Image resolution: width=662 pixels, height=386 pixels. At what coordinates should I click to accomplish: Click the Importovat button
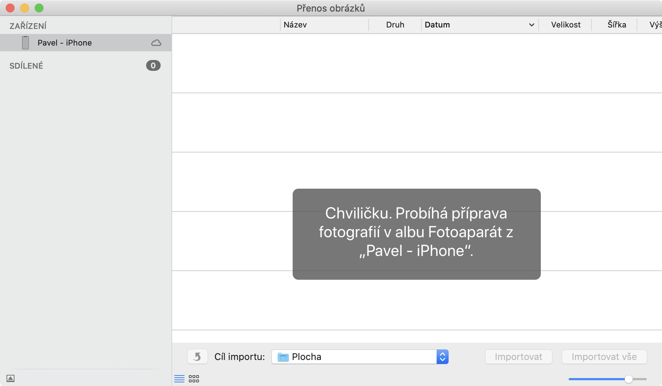[x=518, y=357]
